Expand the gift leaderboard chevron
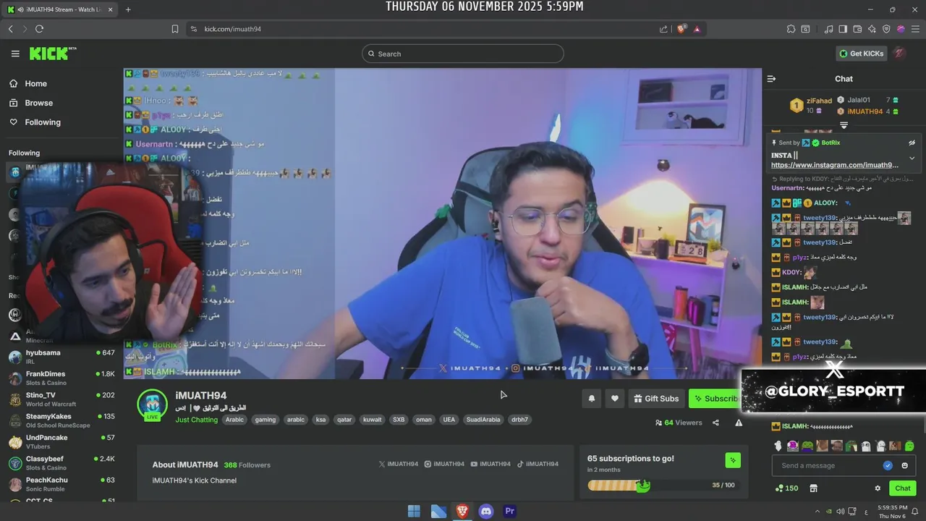The image size is (926, 521). [x=844, y=125]
